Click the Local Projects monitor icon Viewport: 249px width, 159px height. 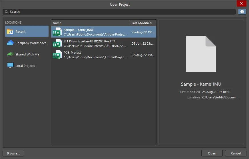point(10,66)
